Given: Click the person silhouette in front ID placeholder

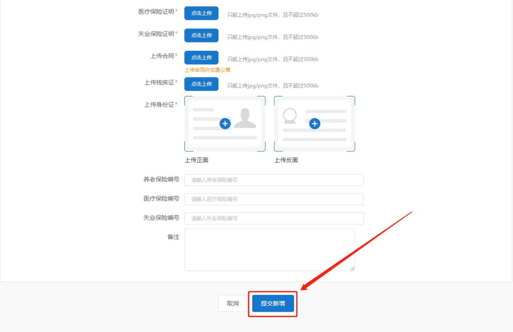Looking at the screenshot, I should [245, 118].
